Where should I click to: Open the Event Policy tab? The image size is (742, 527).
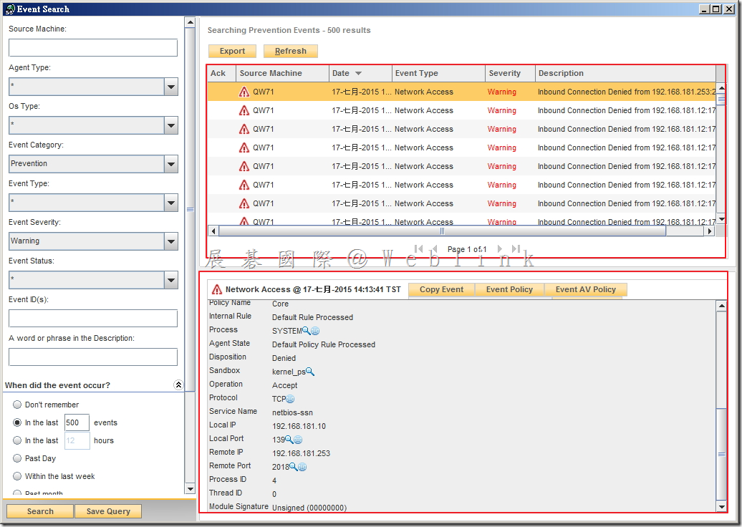(x=509, y=289)
